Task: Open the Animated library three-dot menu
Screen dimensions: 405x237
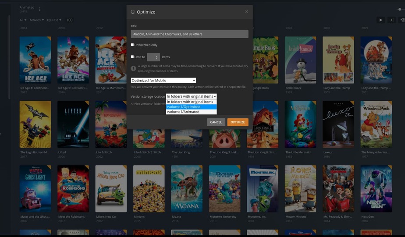Action: tap(40, 9)
